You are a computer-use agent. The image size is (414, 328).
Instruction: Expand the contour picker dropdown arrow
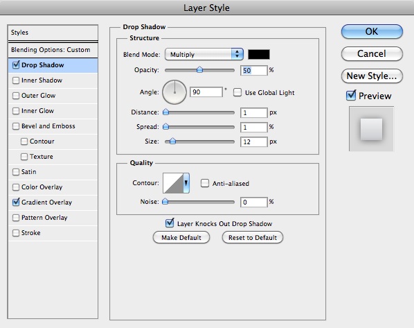(186, 183)
